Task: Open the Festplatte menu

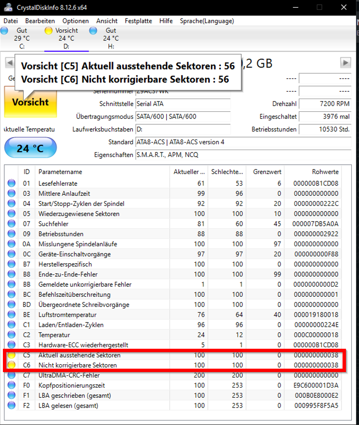Action: tap(139, 21)
